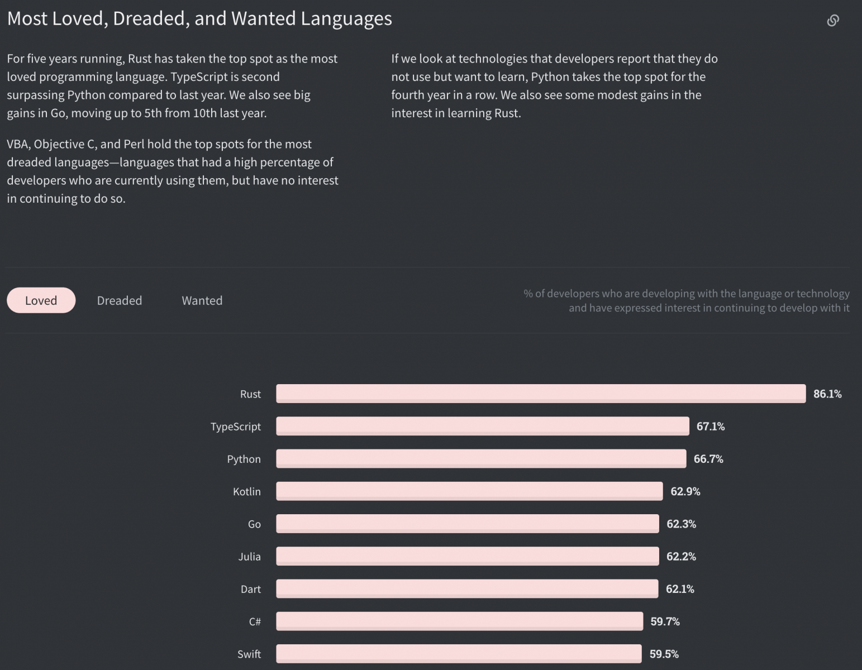Switch to the Dreaded tab
The height and width of the screenshot is (670, 862).
pos(120,300)
